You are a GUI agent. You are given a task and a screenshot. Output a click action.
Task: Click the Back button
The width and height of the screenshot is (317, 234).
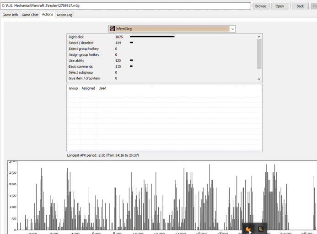click(x=300, y=6)
